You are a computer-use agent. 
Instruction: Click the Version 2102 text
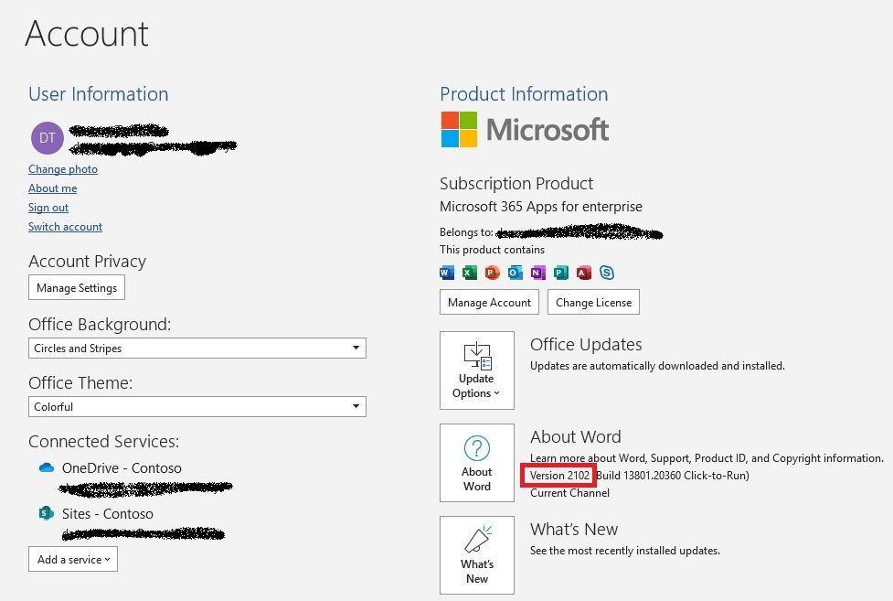click(x=559, y=476)
